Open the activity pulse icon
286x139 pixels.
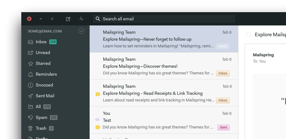pos(82,19)
